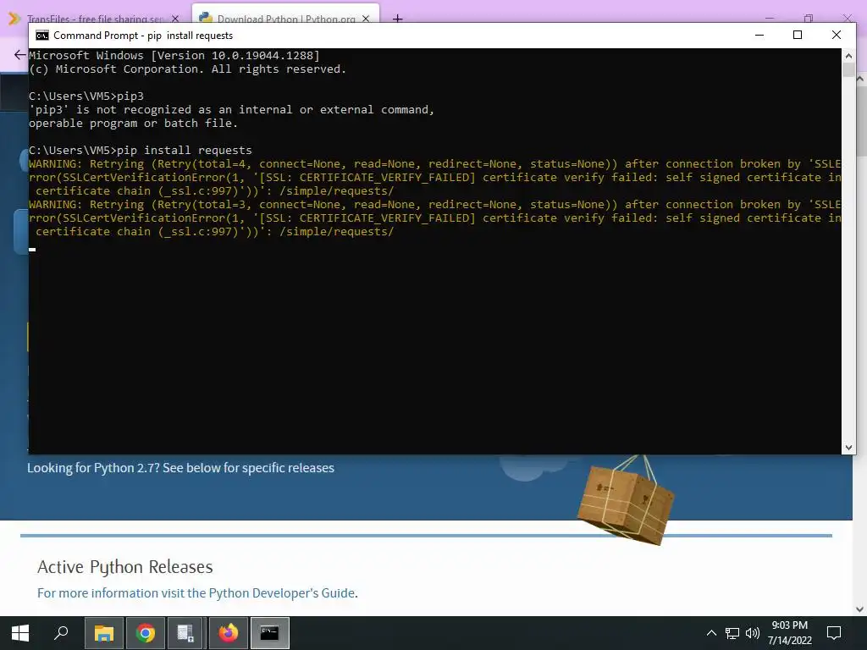
Task: Close the Download Python browser tab
Action: [x=366, y=19]
